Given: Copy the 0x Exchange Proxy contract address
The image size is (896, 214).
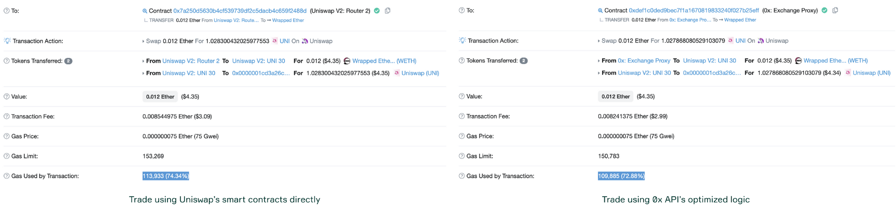Looking at the screenshot, I should [835, 10].
